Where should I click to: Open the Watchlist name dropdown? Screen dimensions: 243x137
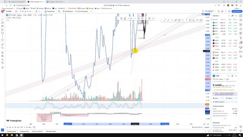pos(216,16)
